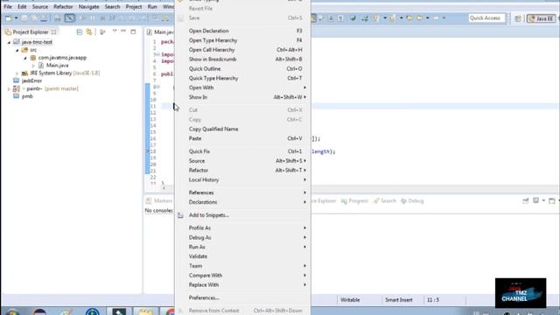
Task: Open Project Explorer view menu triangle
Action: [115, 31]
